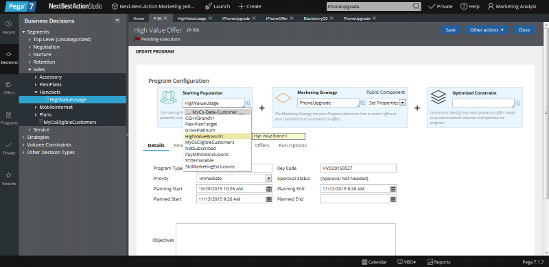
Task: Click the Save button
Action: pyautogui.click(x=451, y=29)
